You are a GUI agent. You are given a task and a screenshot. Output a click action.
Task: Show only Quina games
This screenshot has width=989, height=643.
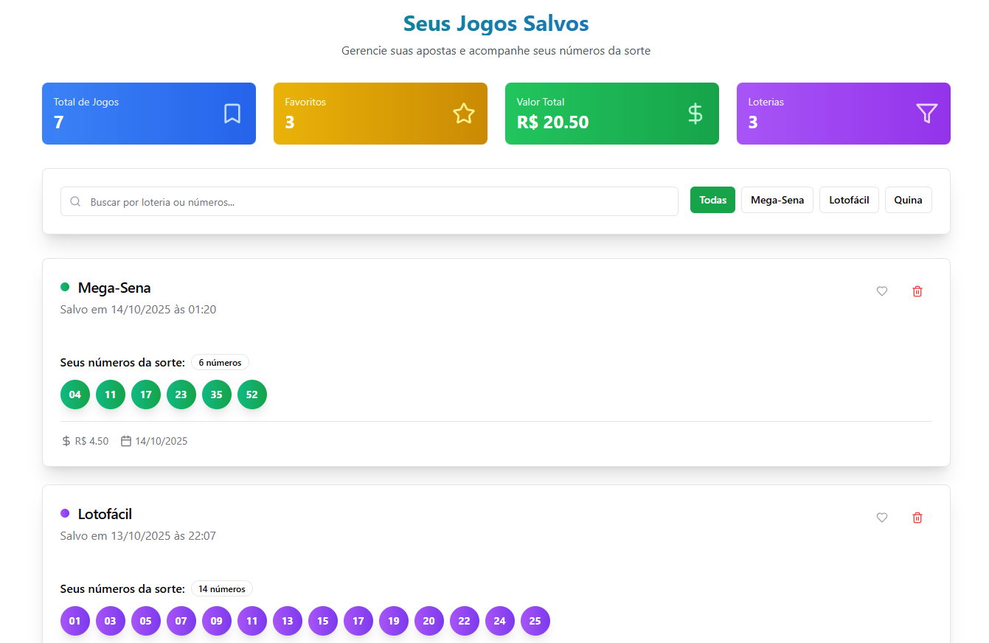[908, 200]
